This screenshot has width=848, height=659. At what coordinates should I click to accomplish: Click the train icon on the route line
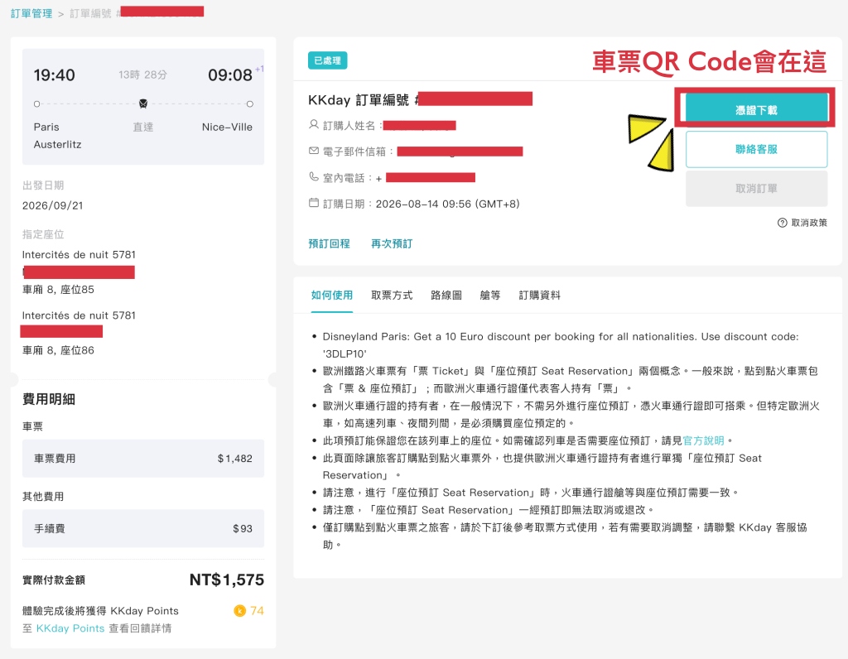(142, 103)
